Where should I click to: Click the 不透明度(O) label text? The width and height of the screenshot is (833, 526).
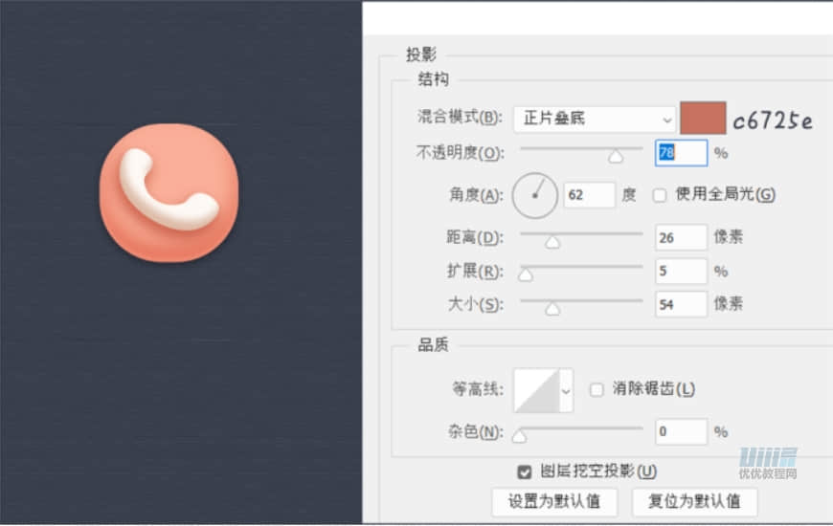(460, 153)
